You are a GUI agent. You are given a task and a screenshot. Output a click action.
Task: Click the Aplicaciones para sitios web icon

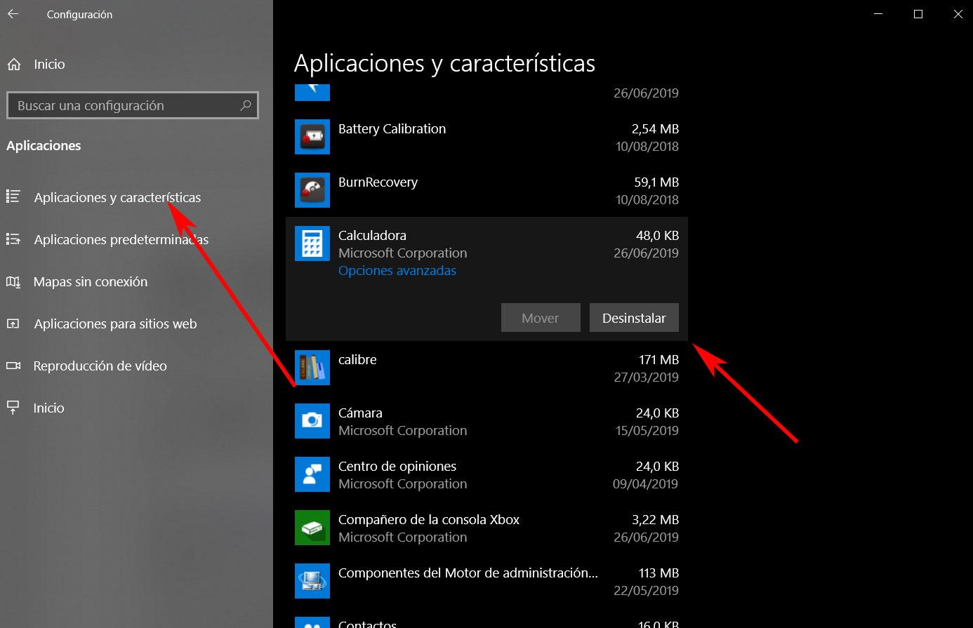click(13, 323)
